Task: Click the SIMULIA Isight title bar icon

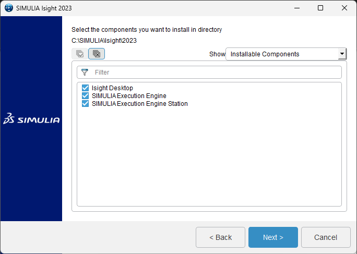Action: [9, 8]
